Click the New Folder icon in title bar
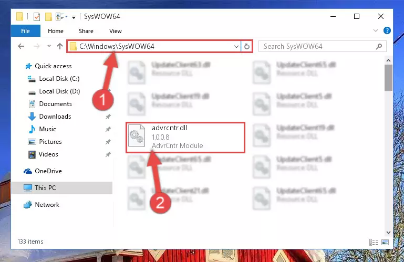This screenshot has height=262, width=404. click(x=48, y=17)
